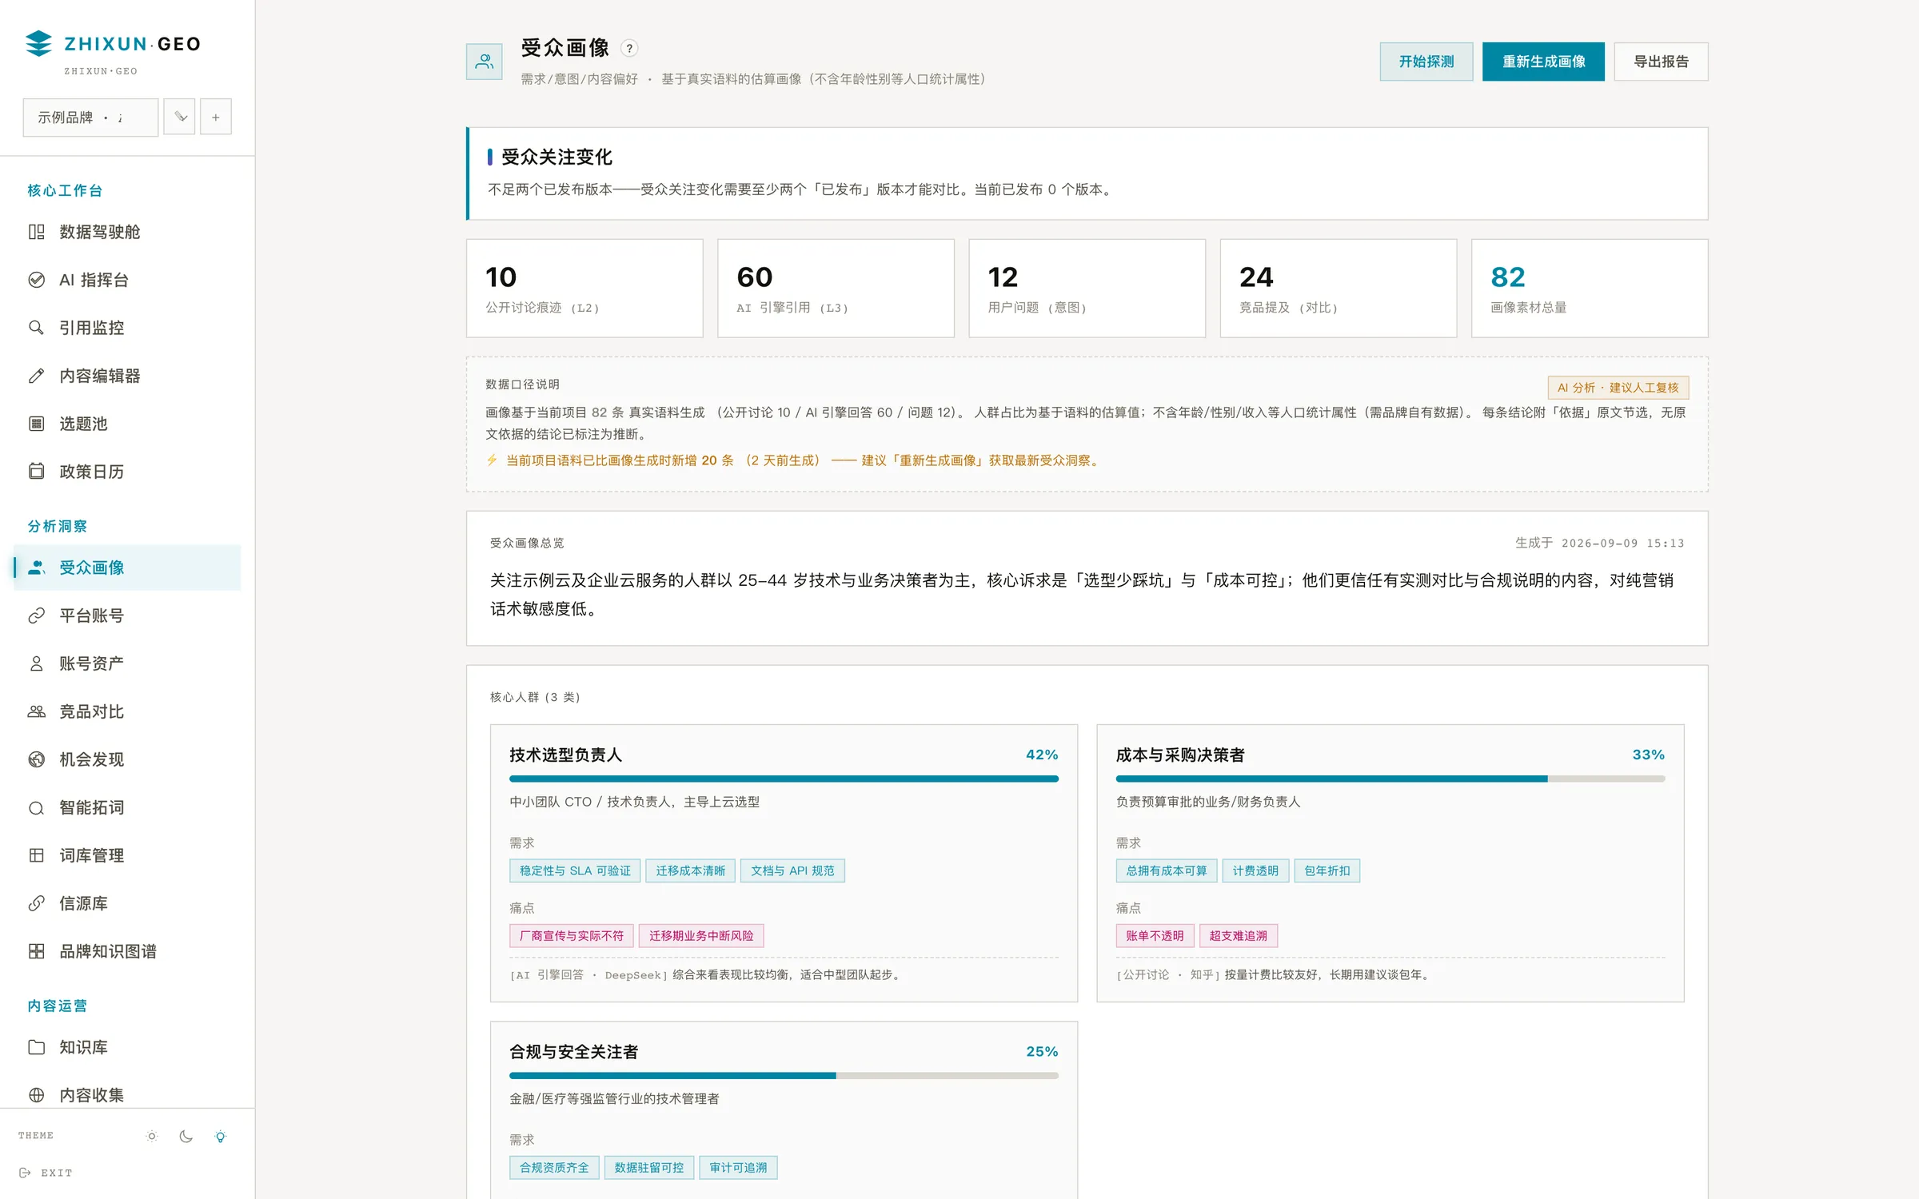Navigate to 内容编辑器
1919x1199 pixels.
pos(127,376)
